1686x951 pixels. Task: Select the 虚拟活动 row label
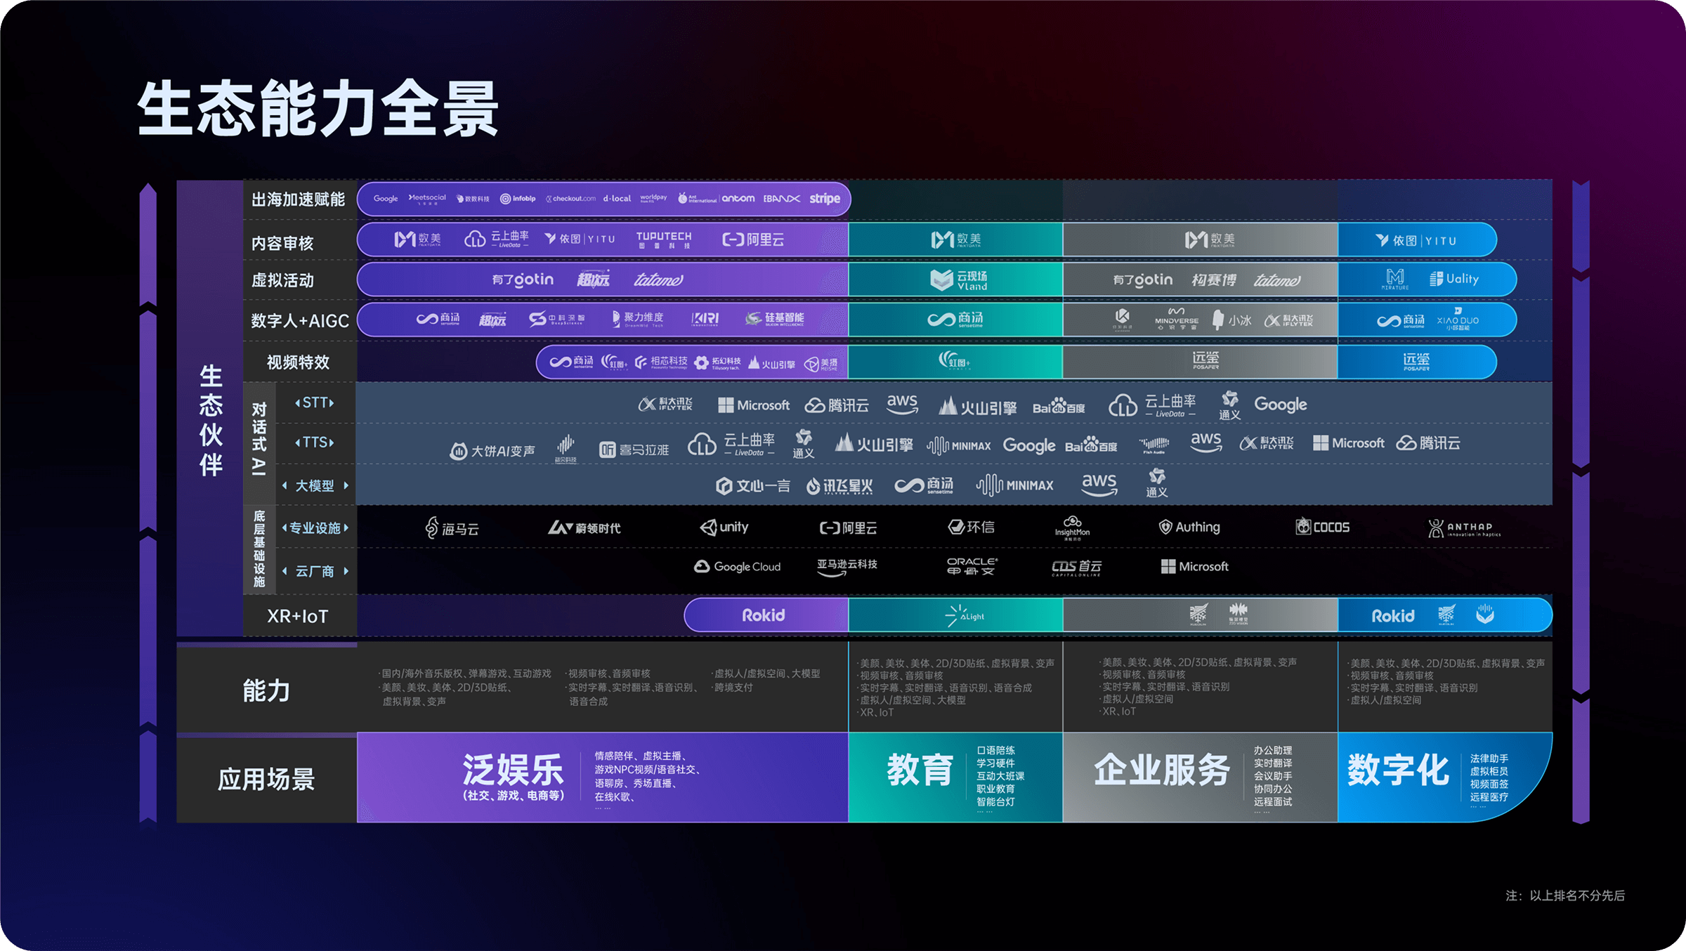(x=282, y=280)
